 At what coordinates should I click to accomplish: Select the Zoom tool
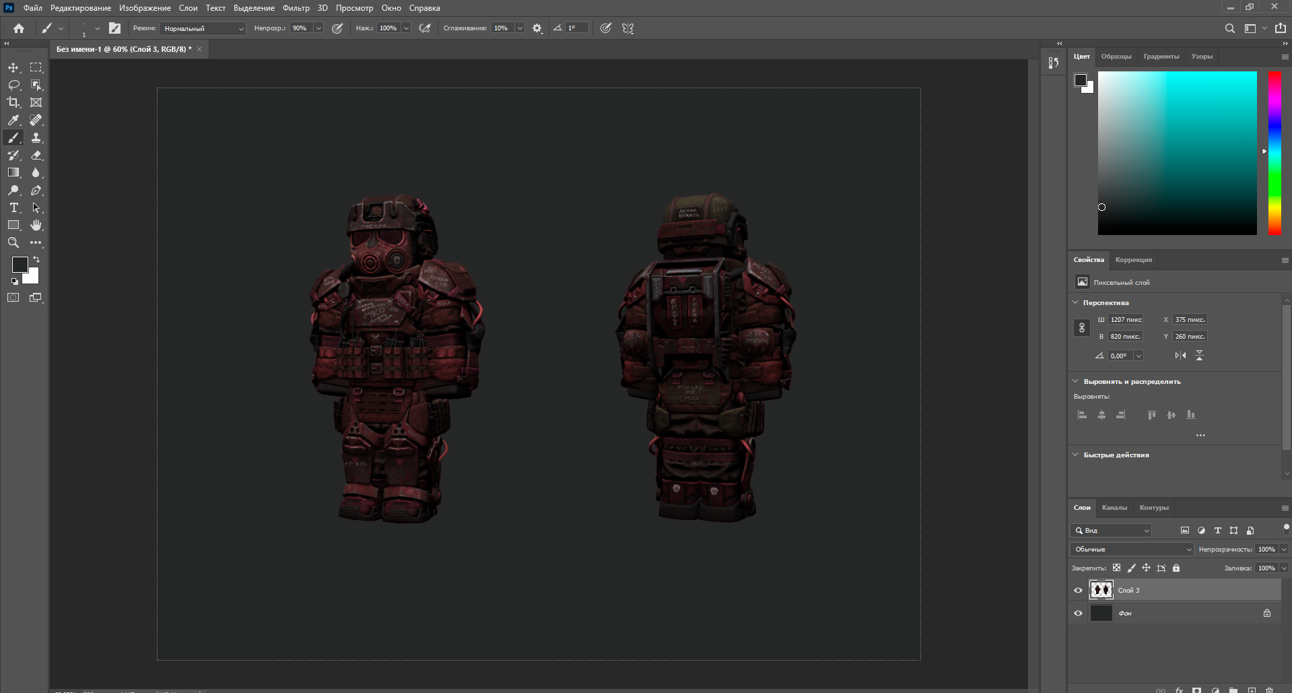click(13, 242)
